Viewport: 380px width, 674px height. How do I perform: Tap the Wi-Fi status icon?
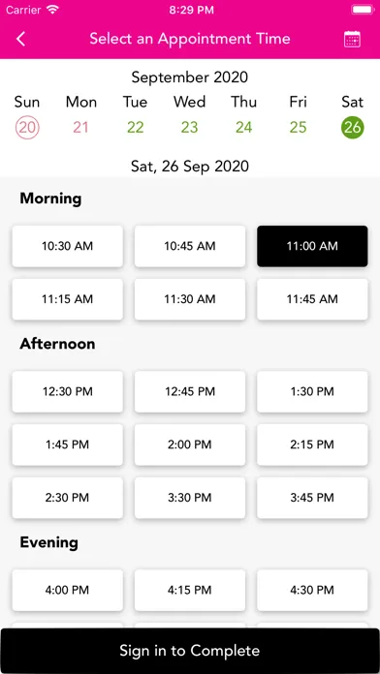point(52,11)
